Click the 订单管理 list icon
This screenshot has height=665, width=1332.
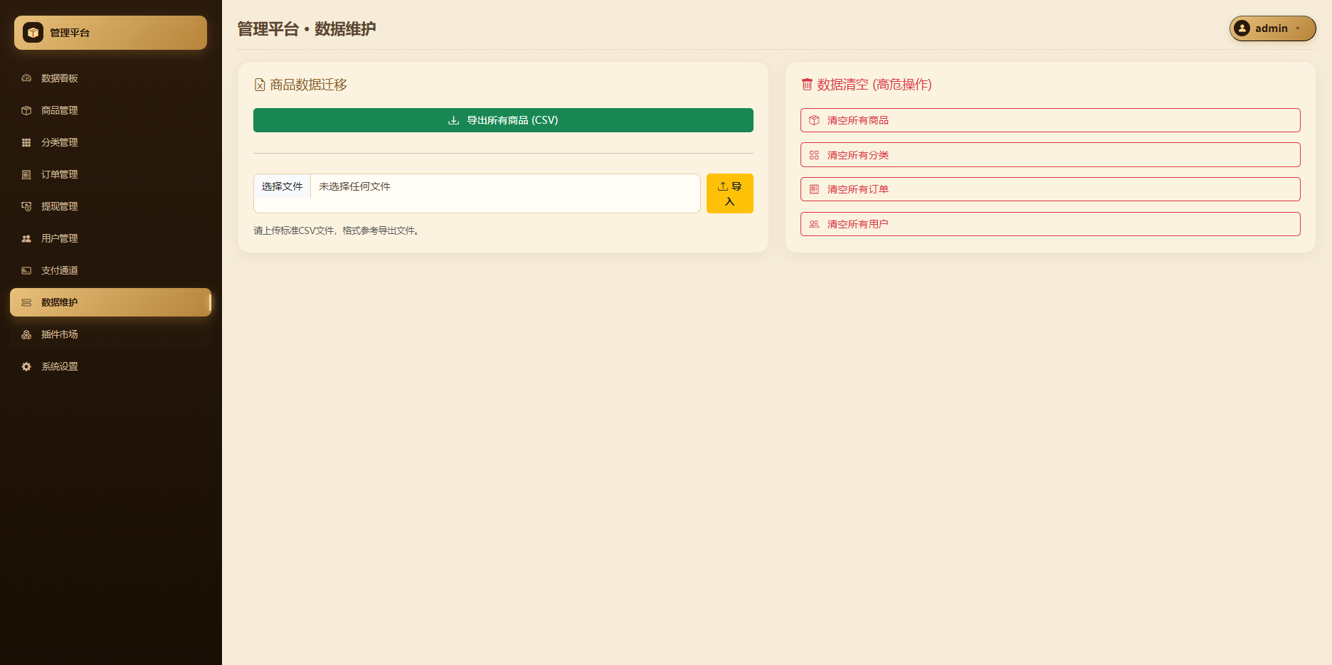pyautogui.click(x=26, y=174)
